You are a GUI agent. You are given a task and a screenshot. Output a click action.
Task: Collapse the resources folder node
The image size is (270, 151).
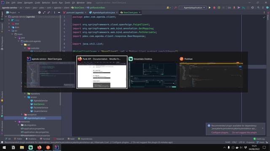click(x=16, y=122)
